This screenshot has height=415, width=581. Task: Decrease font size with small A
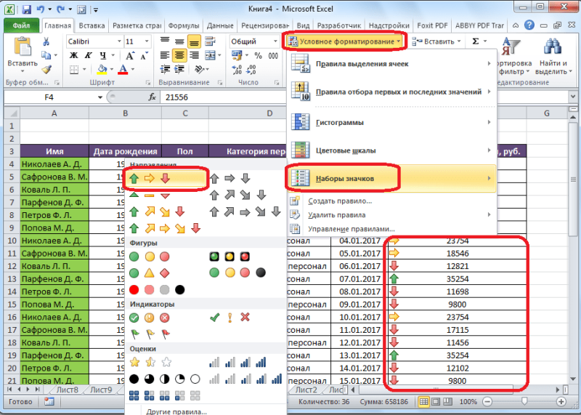(144, 56)
